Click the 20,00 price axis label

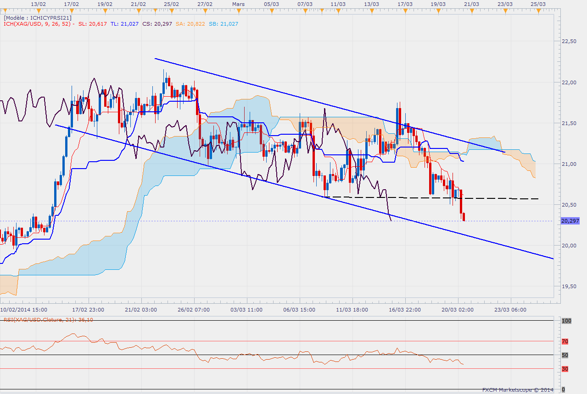click(569, 246)
